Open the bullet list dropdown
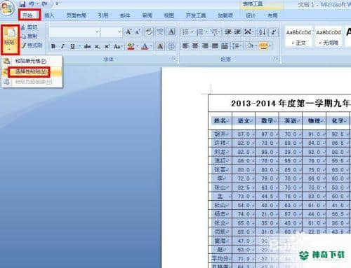 (x=192, y=32)
